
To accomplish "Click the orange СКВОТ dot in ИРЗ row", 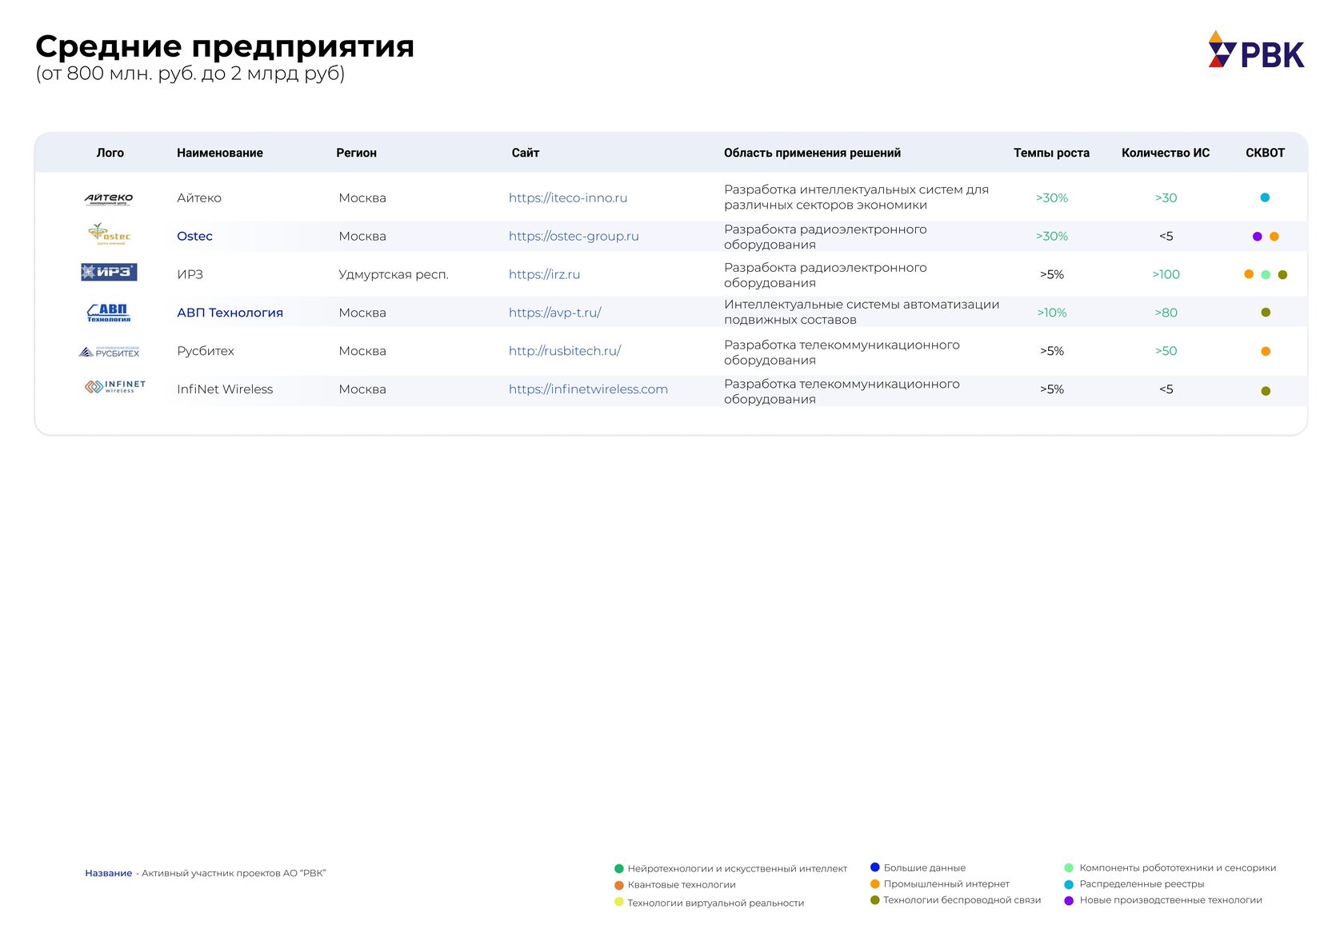I will point(1249,274).
